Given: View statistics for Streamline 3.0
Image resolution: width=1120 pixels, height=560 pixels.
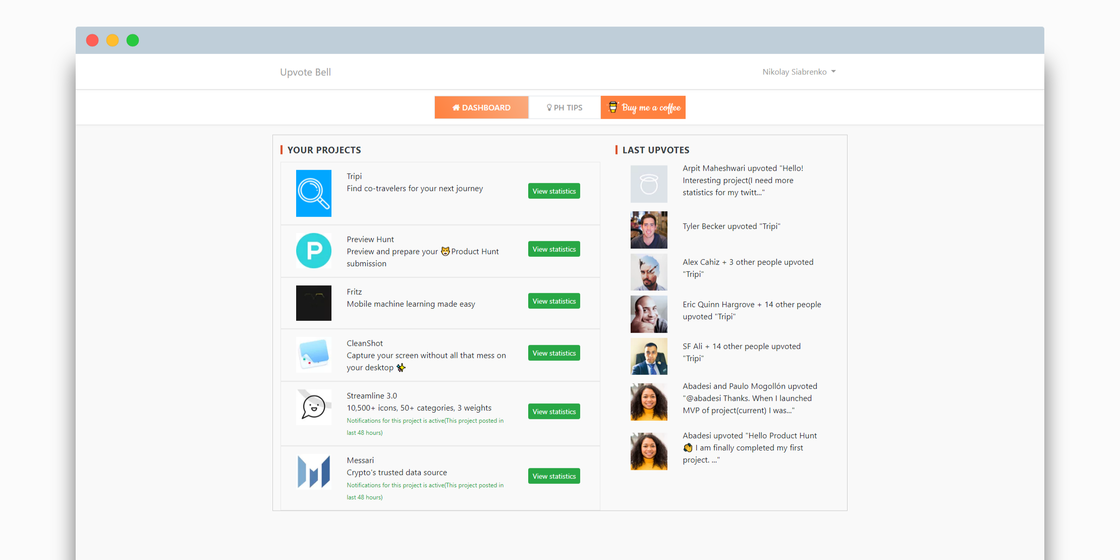Looking at the screenshot, I should [554, 412].
